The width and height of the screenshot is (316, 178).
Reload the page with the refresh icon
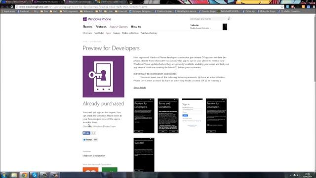pos(12,7)
